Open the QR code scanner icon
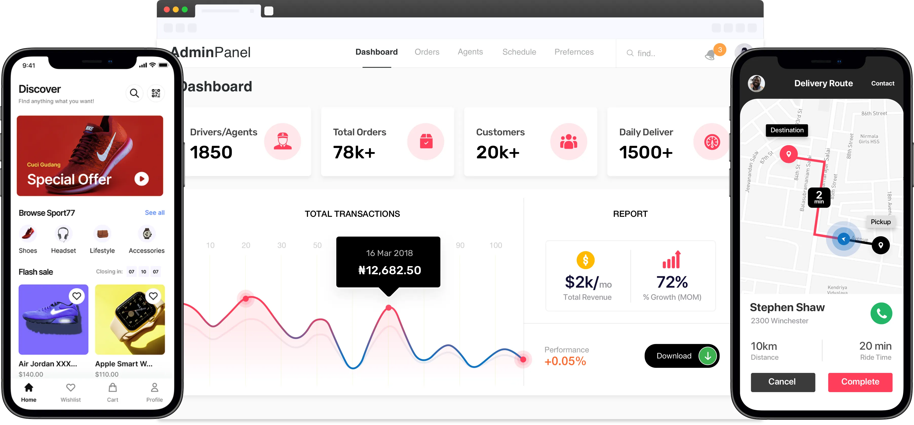The width and height of the screenshot is (914, 425). 156,93
